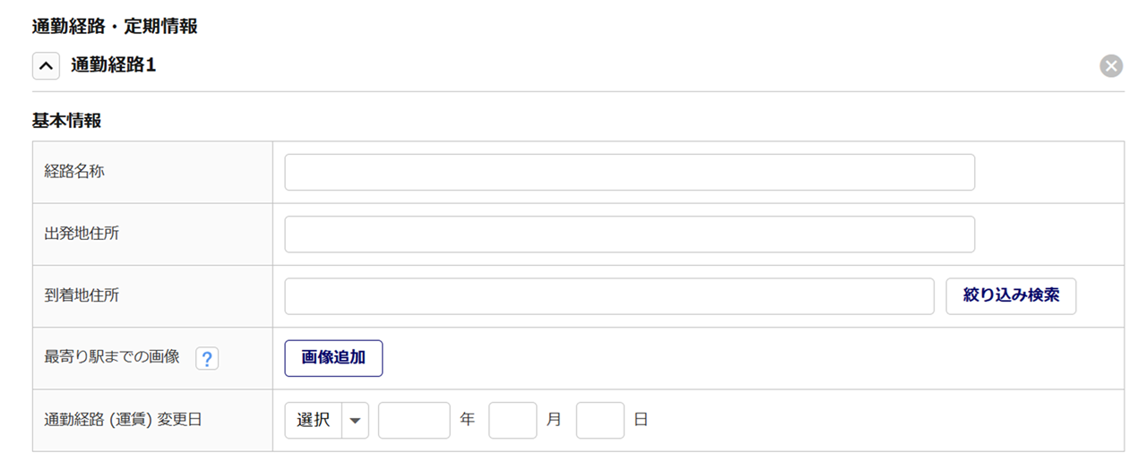Viewport: 1147px width, 461px height.
Task: Click into the 到着地住所 field
Action: 609,296
